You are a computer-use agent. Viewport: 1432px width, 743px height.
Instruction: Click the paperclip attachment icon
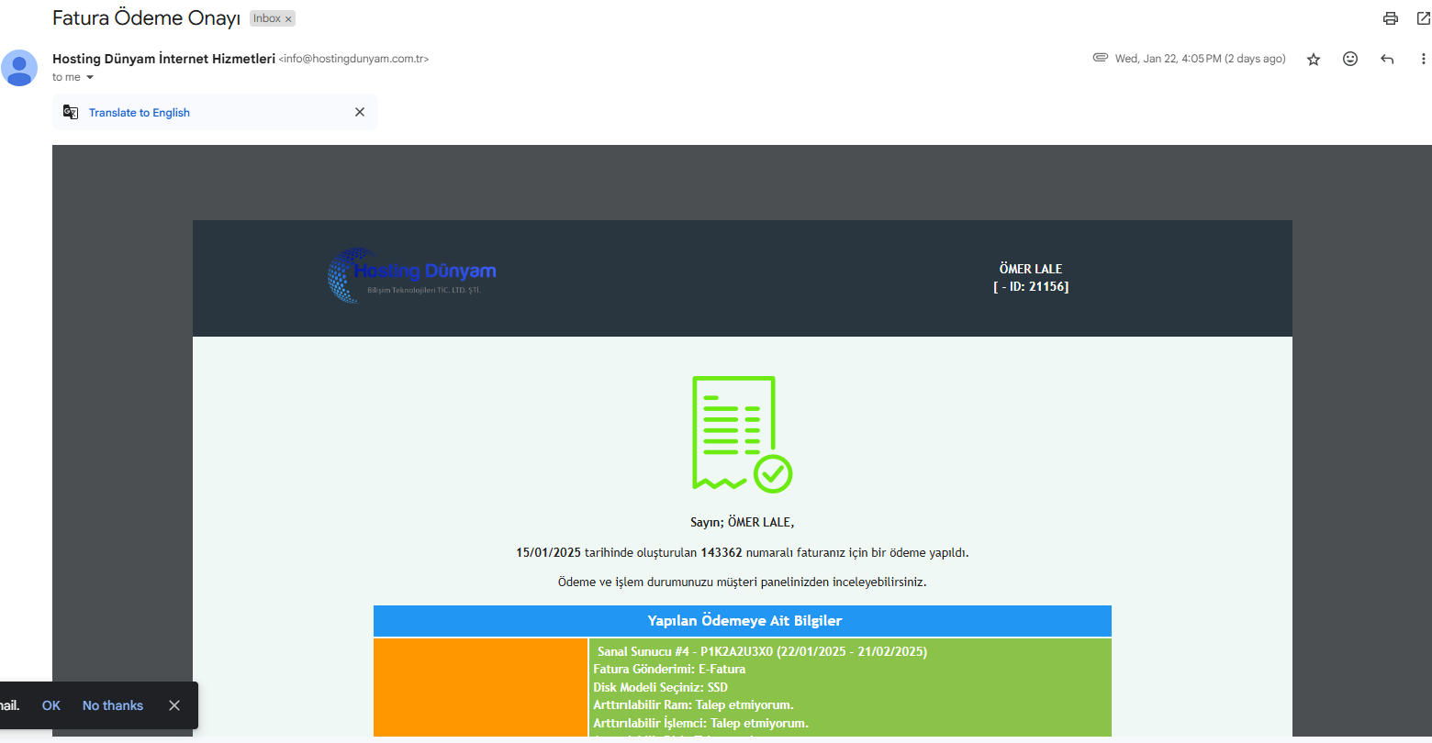(x=1101, y=58)
